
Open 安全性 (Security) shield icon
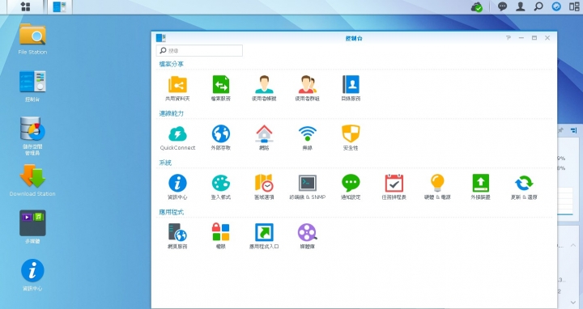[x=351, y=133]
